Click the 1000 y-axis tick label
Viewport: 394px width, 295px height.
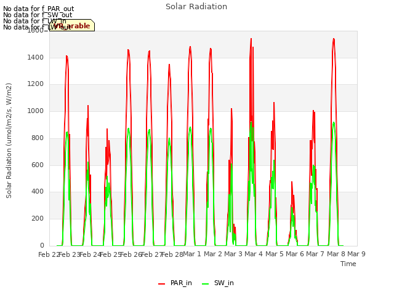coord(36,111)
